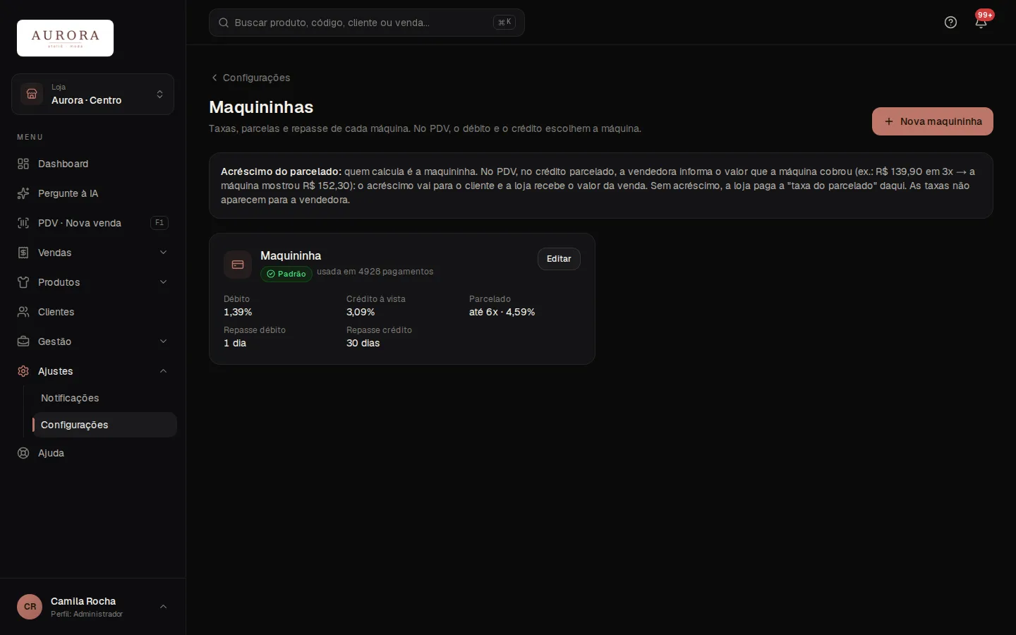Viewport: 1016px width, 635px height.
Task: Click the magnifier search icon
Action: [224, 23]
